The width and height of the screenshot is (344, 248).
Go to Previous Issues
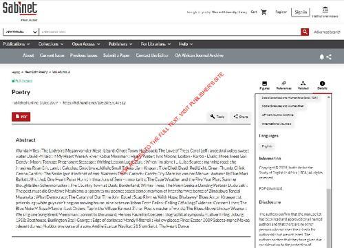pos(84,56)
